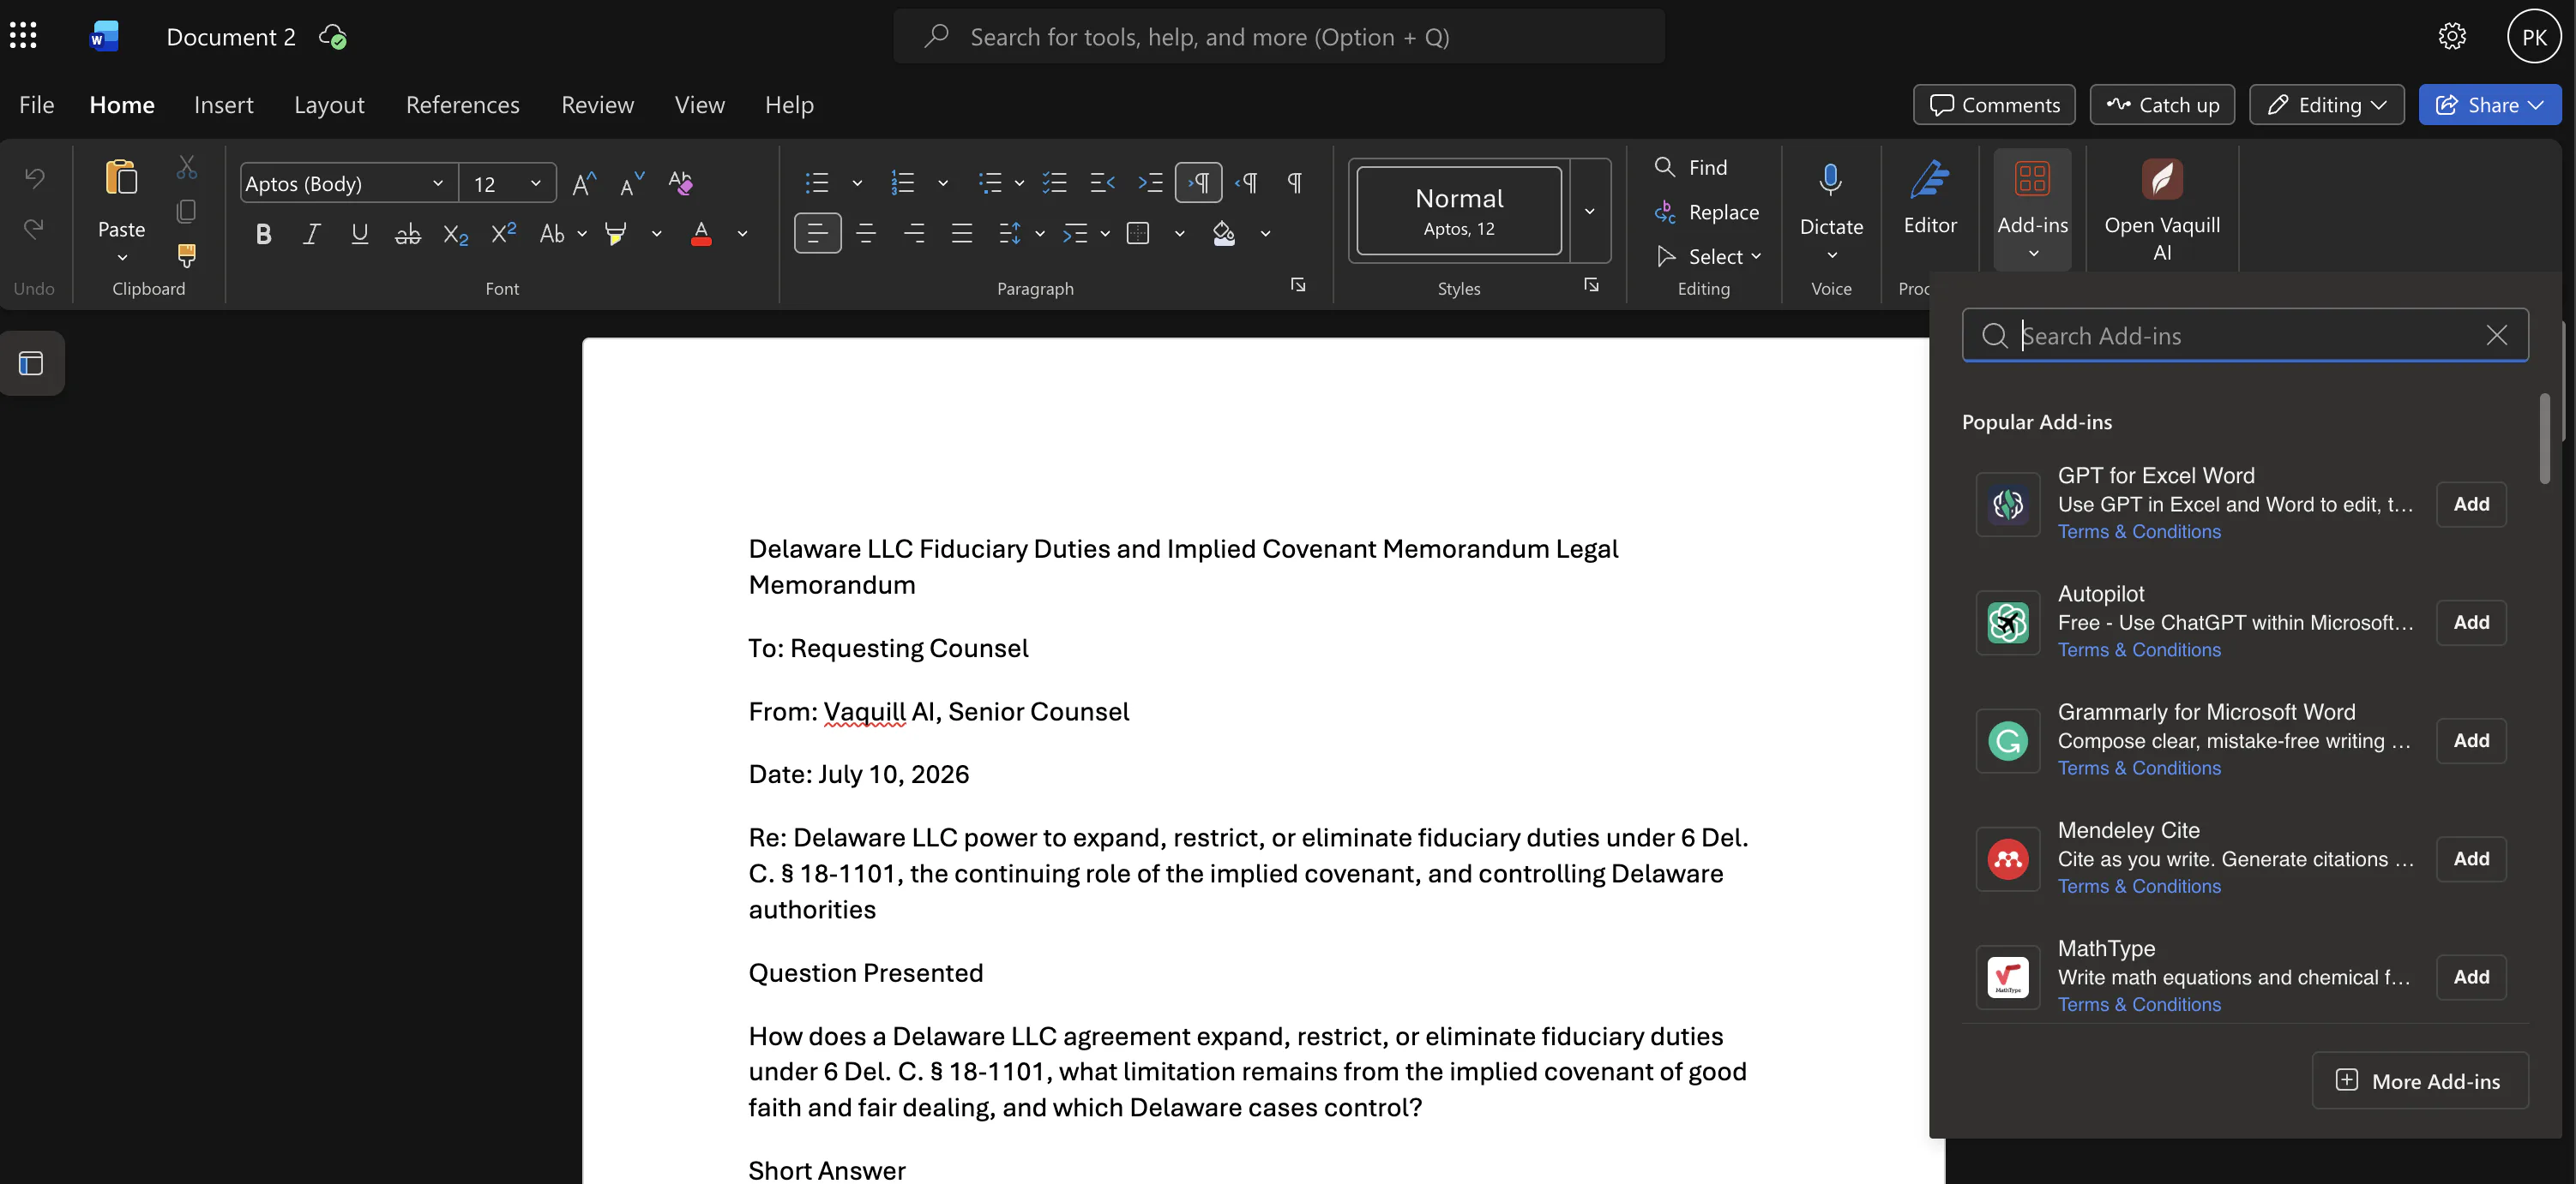The height and width of the screenshot is (1184, 2576).
Task: Open the PK account avatar
Action: coord(2534,36)
